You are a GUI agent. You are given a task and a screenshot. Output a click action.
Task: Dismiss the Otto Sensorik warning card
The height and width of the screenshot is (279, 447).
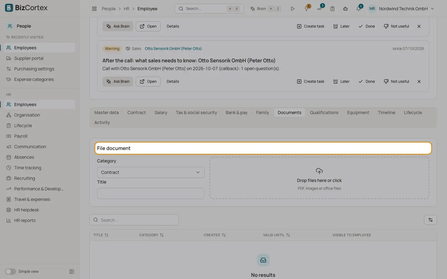point(419,82)
